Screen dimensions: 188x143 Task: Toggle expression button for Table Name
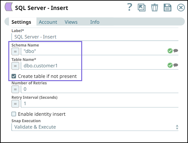[x=15, y=66]
